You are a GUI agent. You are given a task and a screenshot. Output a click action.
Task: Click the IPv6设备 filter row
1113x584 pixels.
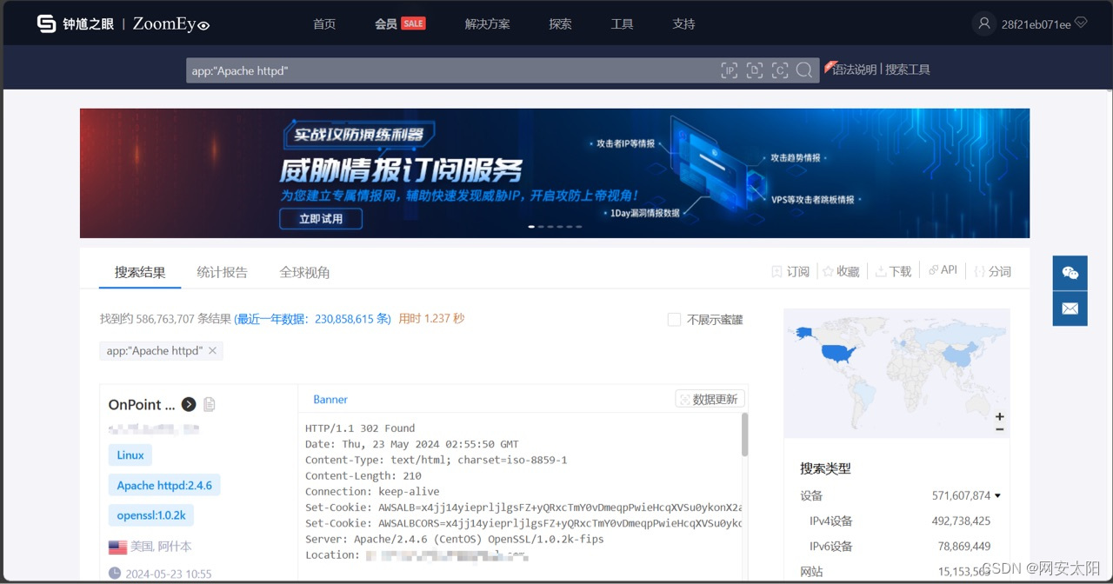(900, 547)
